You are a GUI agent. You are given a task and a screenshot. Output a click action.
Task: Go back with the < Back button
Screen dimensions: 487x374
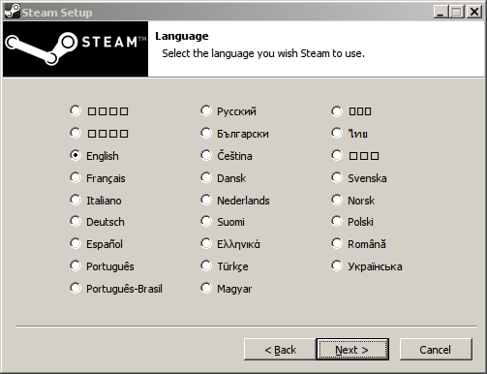280,350
